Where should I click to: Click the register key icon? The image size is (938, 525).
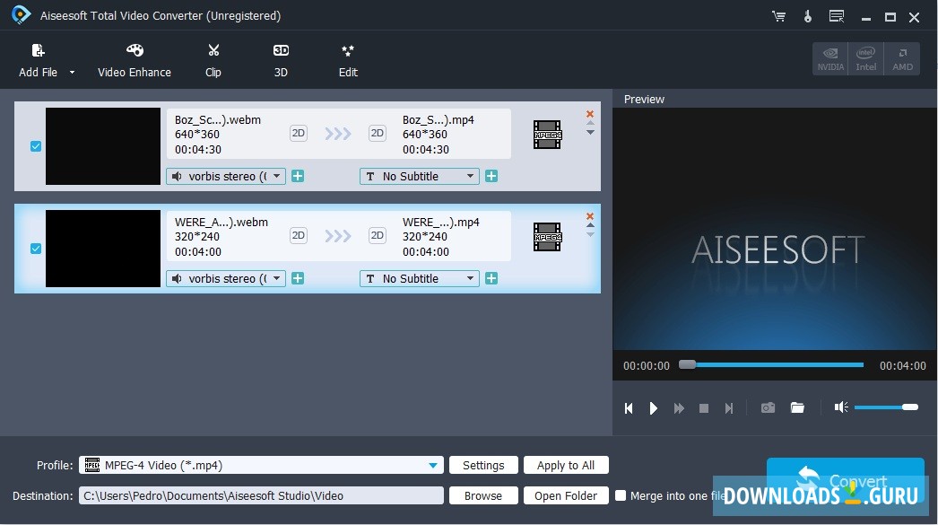[808, 16]
